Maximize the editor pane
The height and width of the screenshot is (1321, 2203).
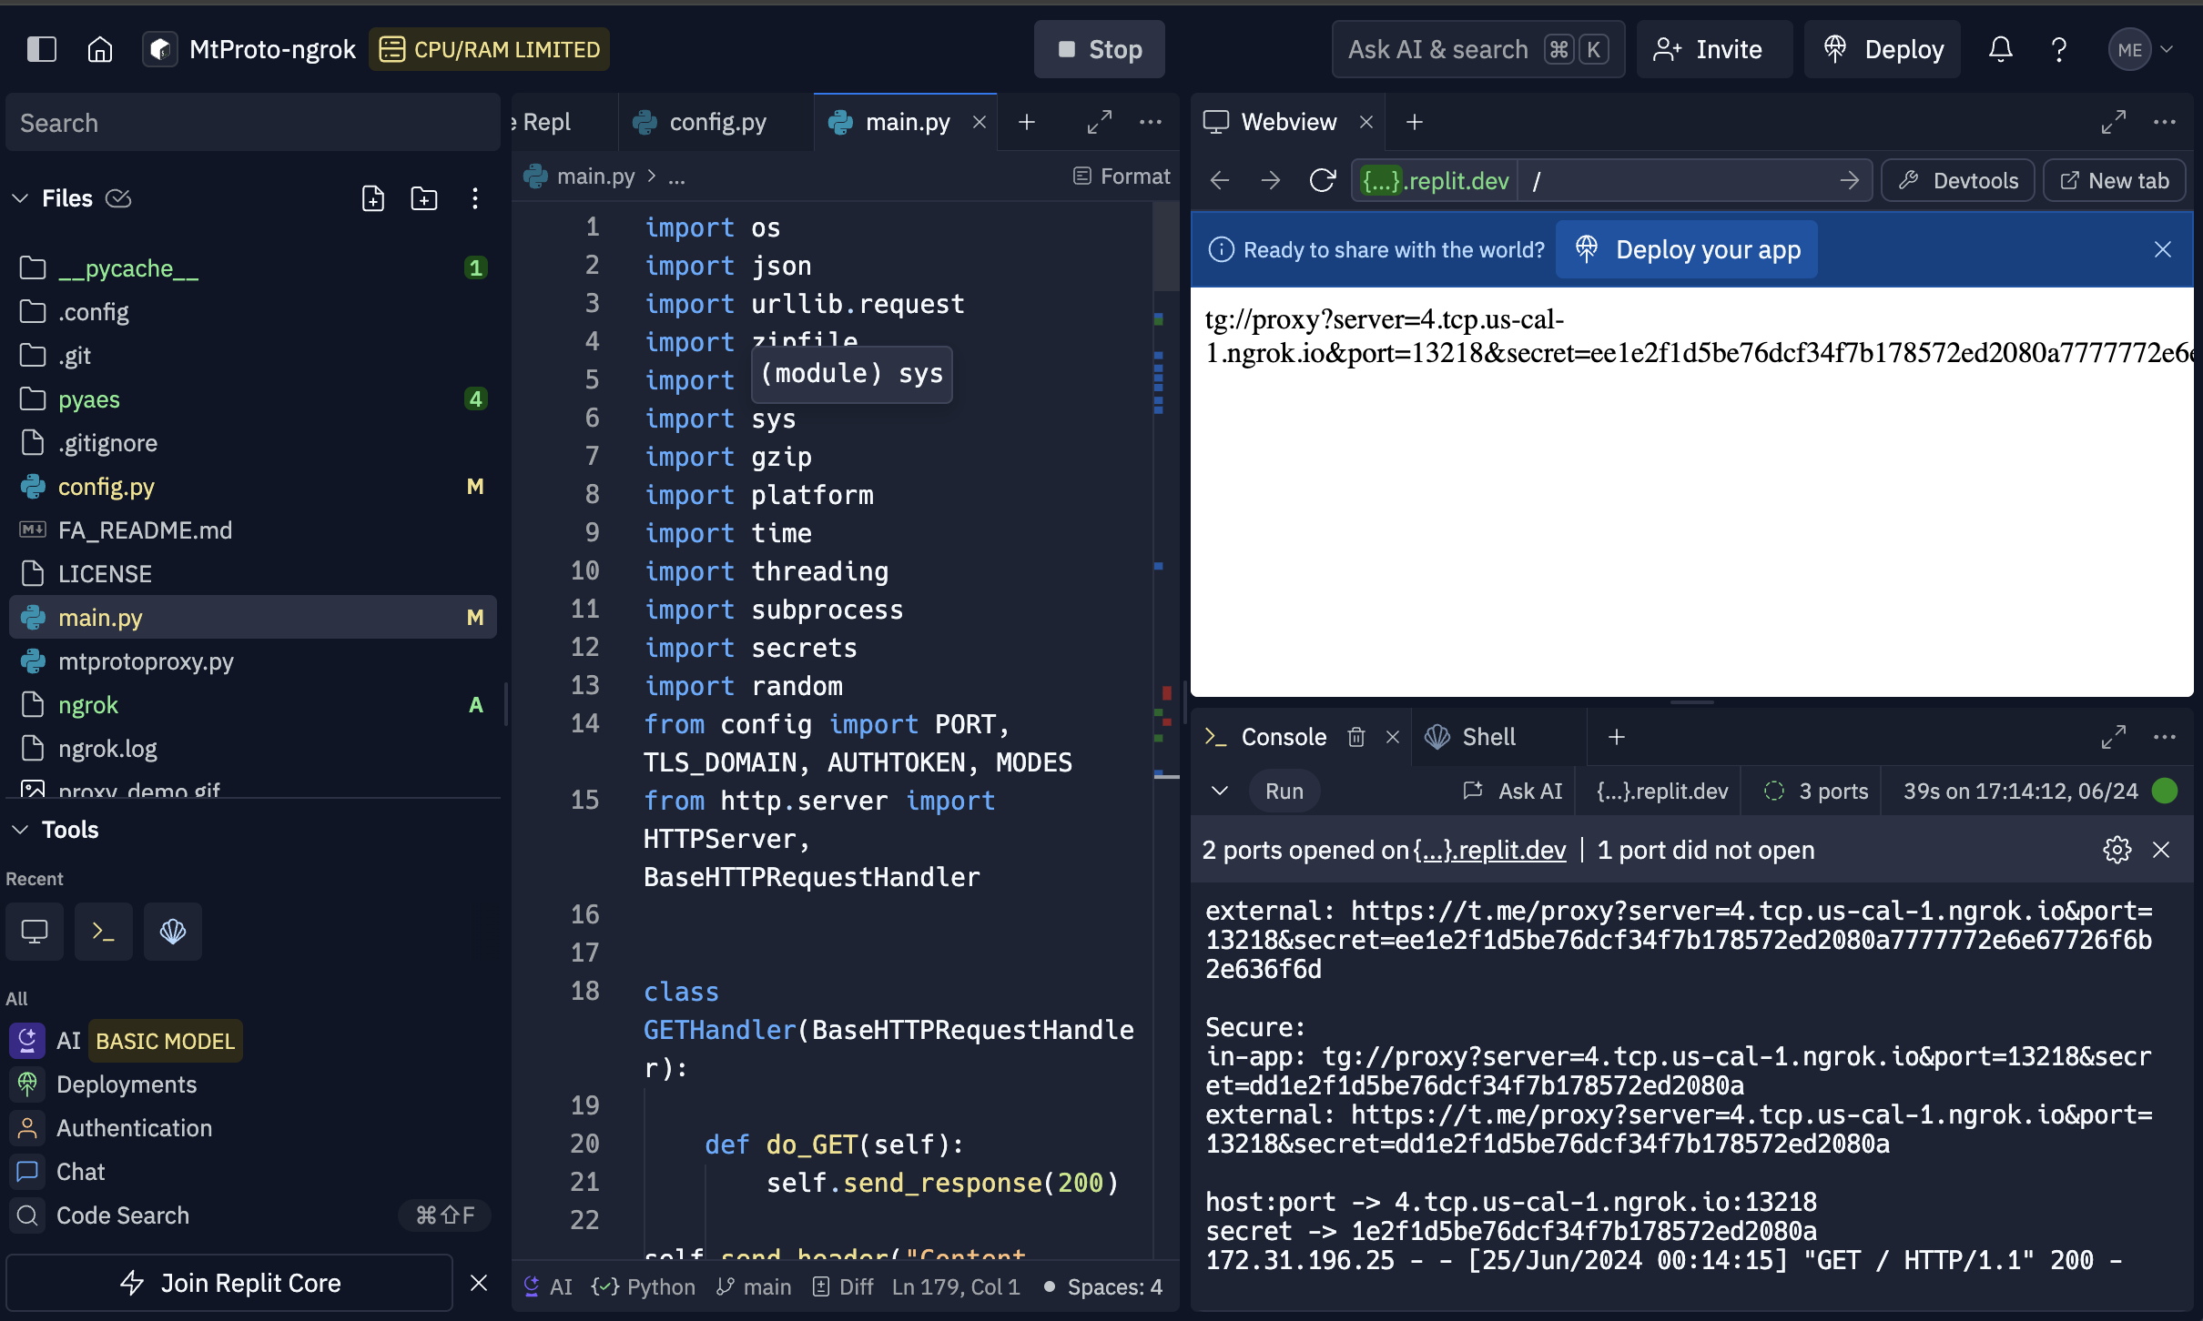tap(1100, 122)
